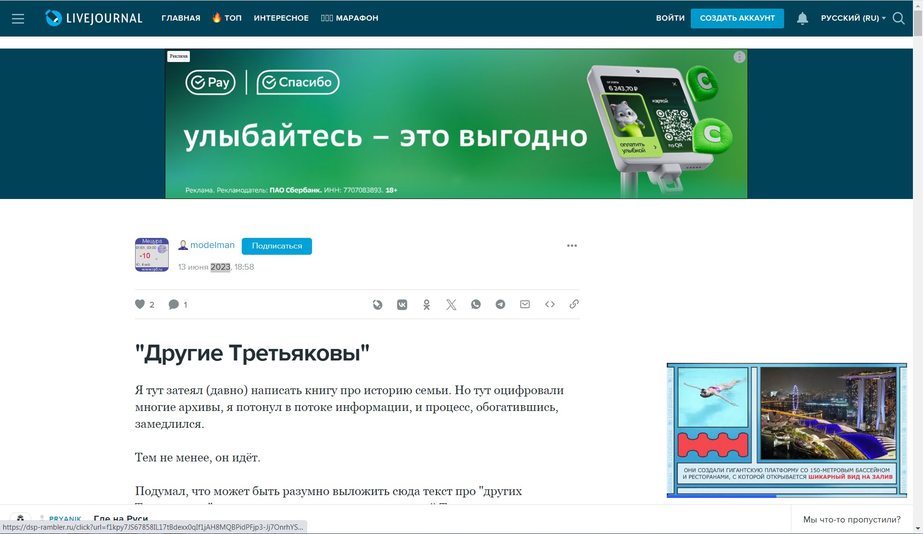
Task: Open notifications bell
Action: 802,18
